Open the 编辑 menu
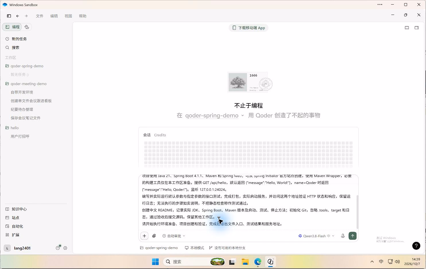Screen dimensions: 426x269 54,16
